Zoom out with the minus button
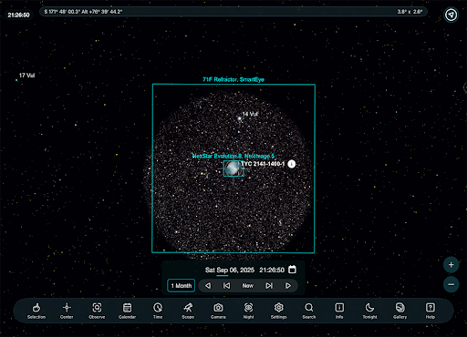The image size is (467, 337). [x=451, y=284]
